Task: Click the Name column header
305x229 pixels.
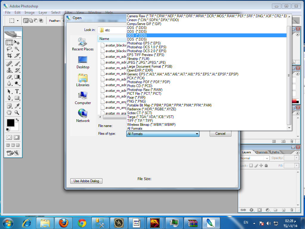Action: pyautogui.click(x=112, y=39)
